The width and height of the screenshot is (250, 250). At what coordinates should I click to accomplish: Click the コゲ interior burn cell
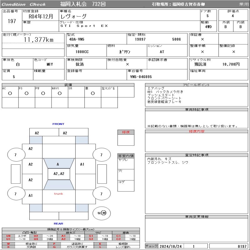click(126, 186)
